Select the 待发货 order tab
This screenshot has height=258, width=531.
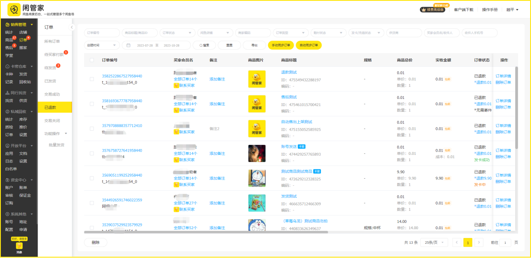51,68
